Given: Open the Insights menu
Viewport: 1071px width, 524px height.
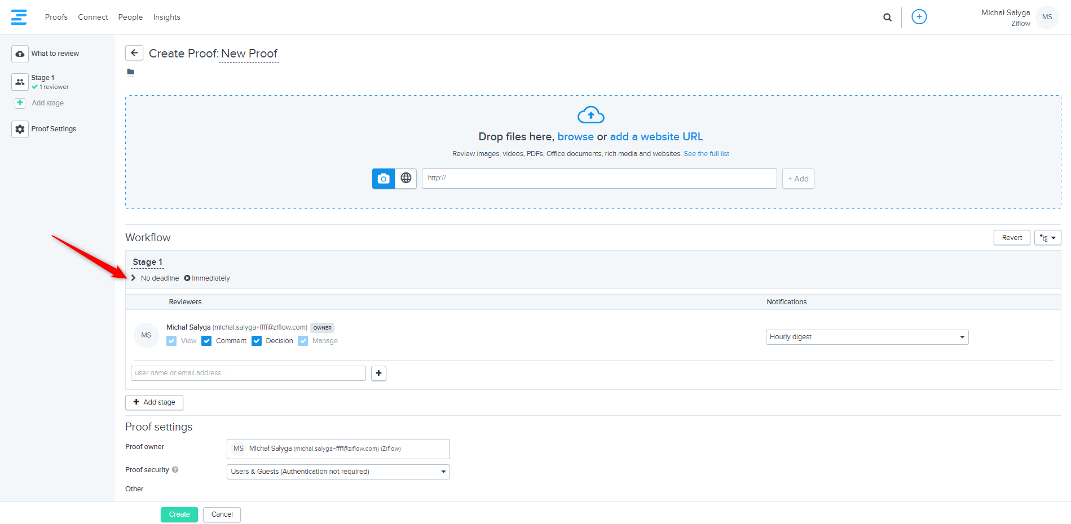Looking at the screenshot, I should [166, 17].
